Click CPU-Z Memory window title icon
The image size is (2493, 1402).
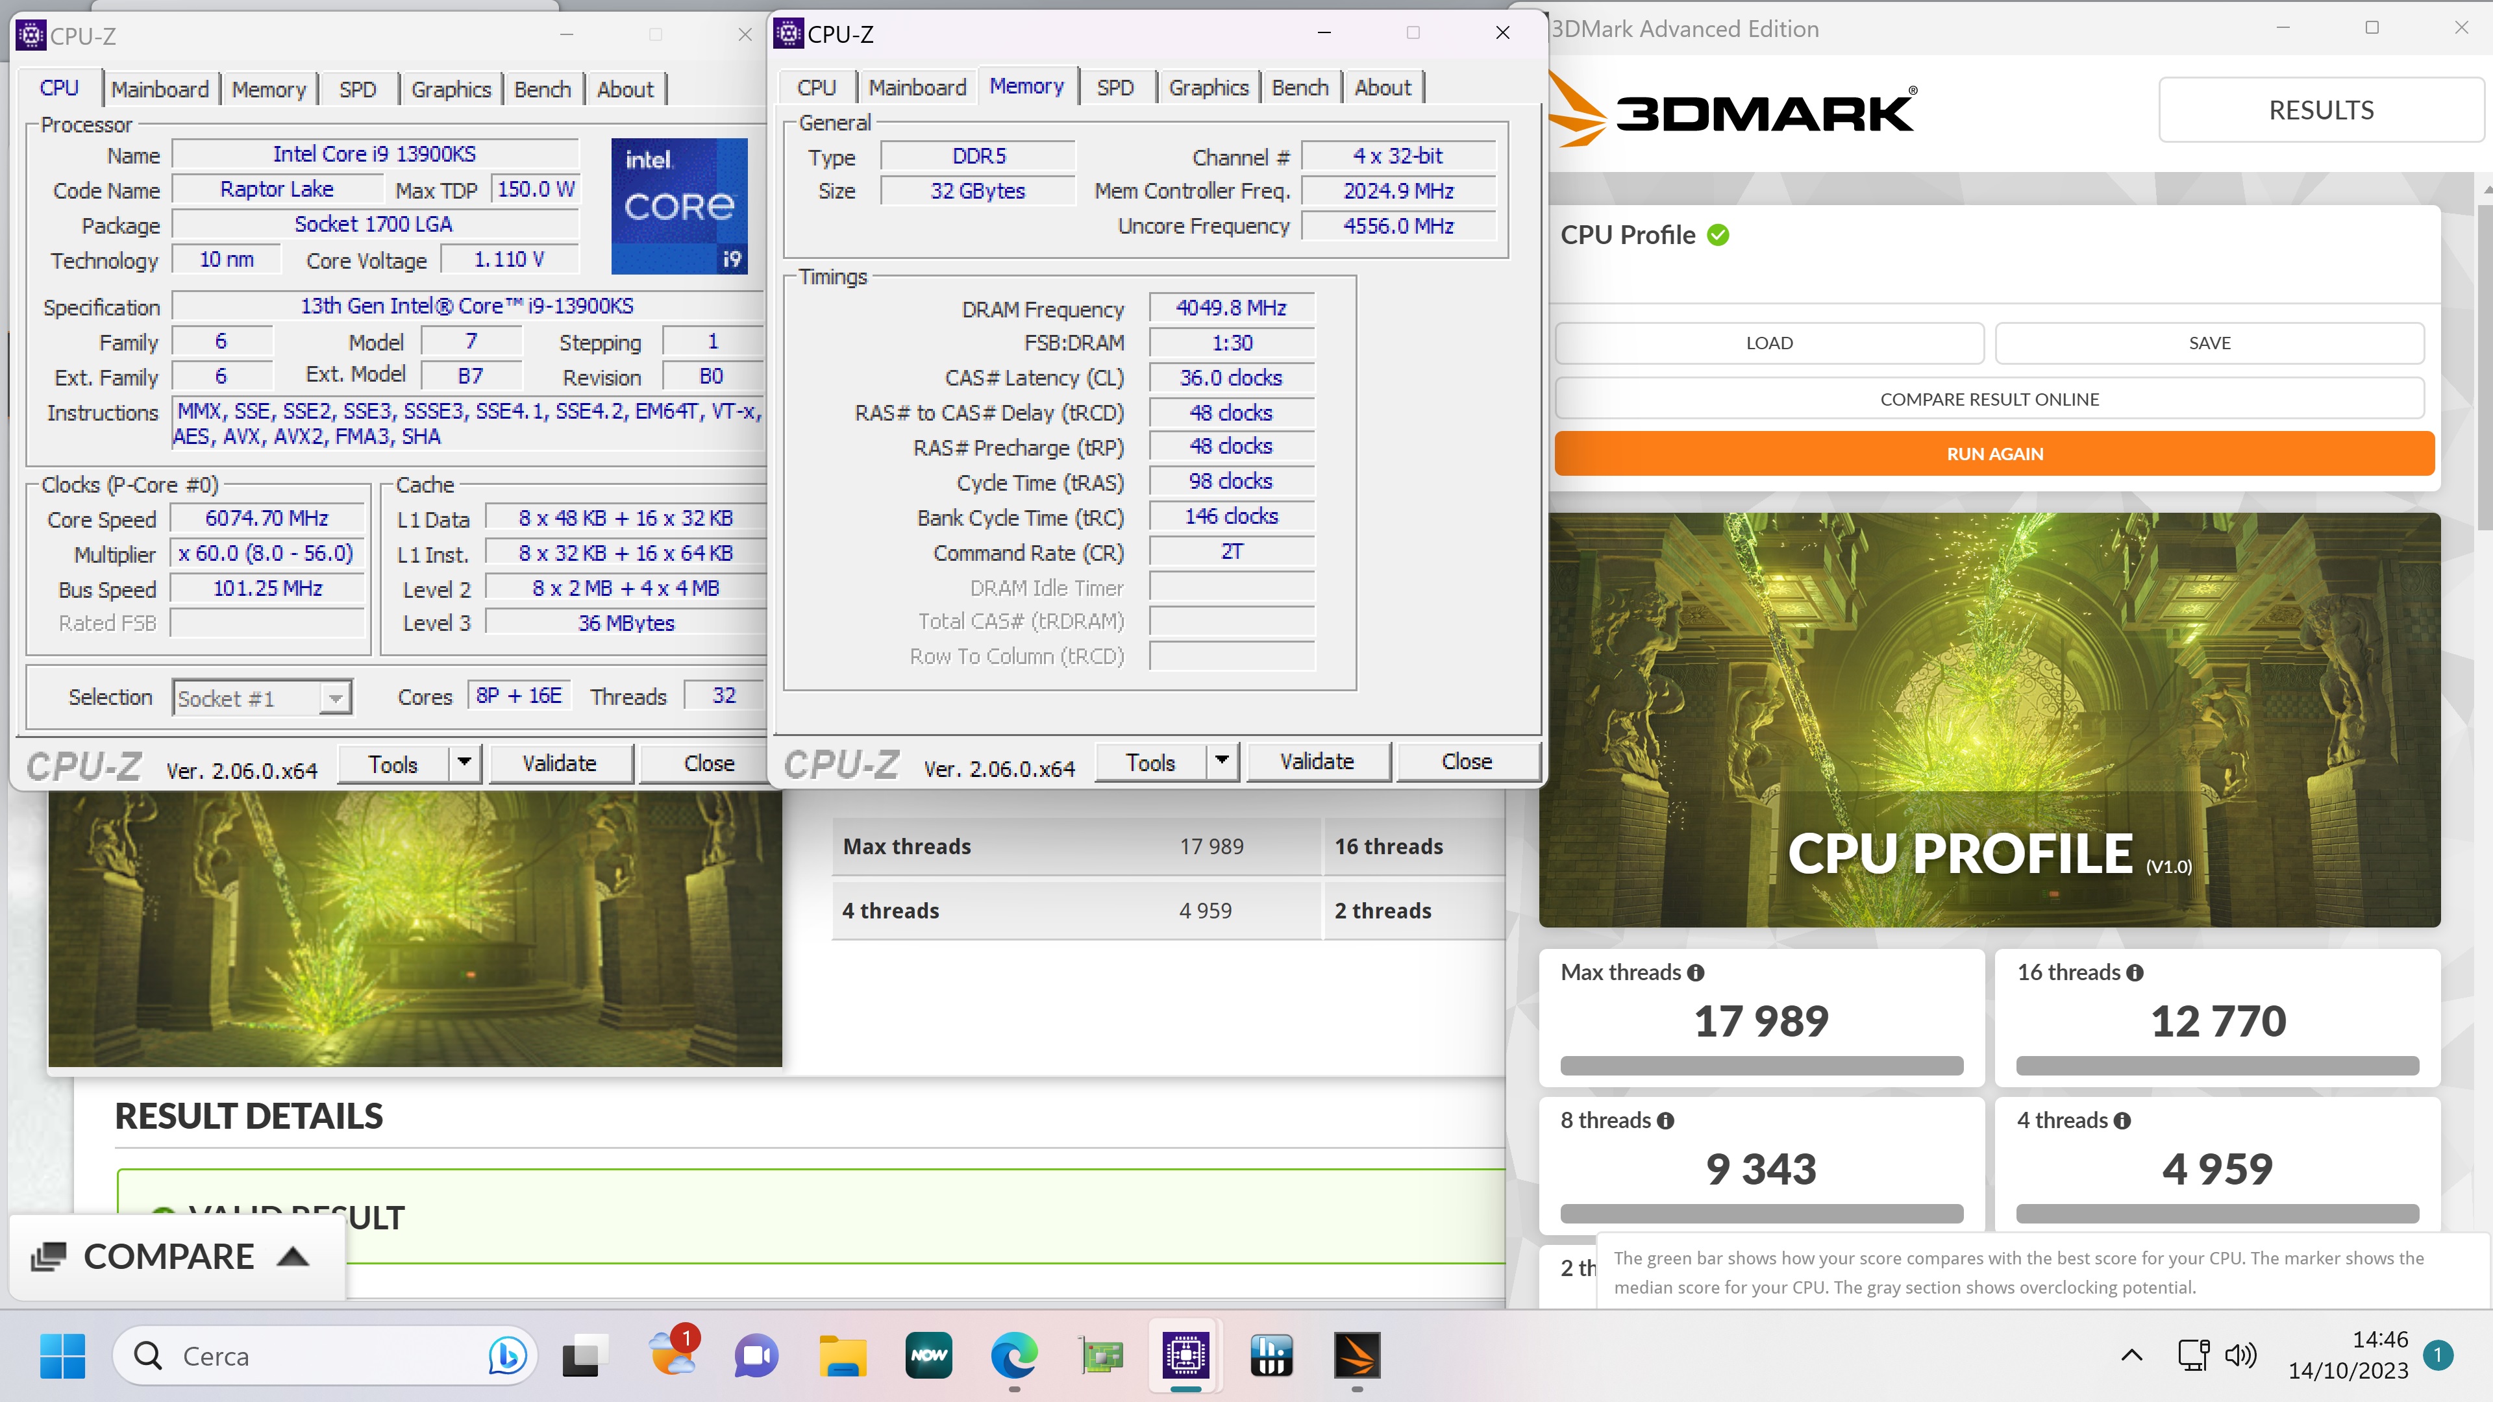pyautogui.click(x=788, y=34)
